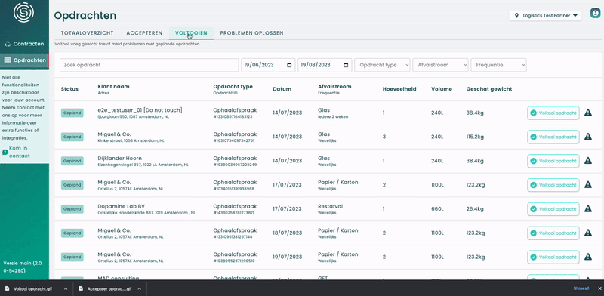
Task: Click warning icon for 17/07/2023 Papier / Karton order
Action: pos(588,184)
